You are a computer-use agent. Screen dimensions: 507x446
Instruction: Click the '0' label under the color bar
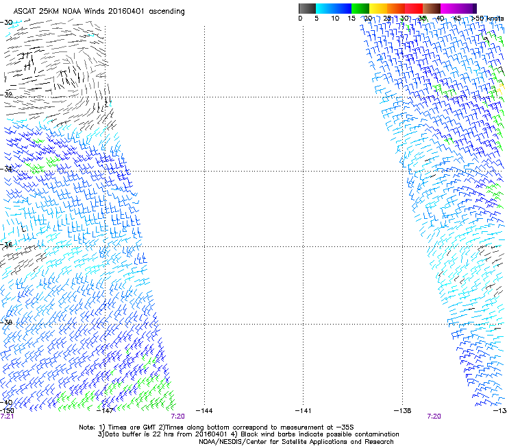click(x=300, y=19)
